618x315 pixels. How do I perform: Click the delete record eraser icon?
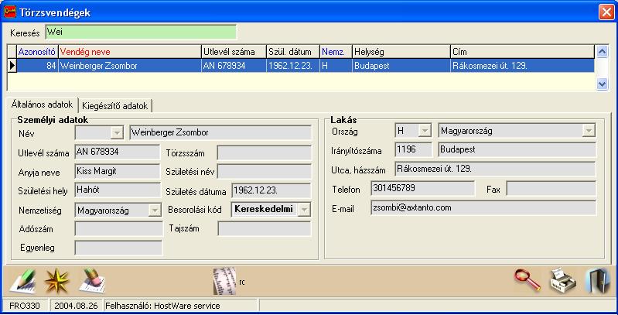pos(92,281)
